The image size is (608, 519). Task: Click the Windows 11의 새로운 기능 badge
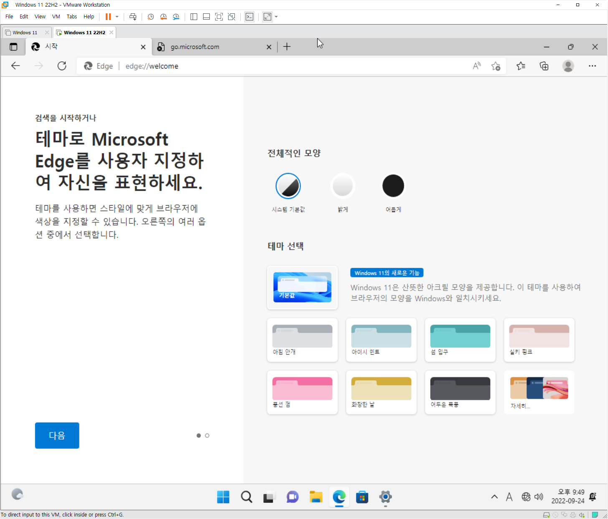click(x=387, y=273)
